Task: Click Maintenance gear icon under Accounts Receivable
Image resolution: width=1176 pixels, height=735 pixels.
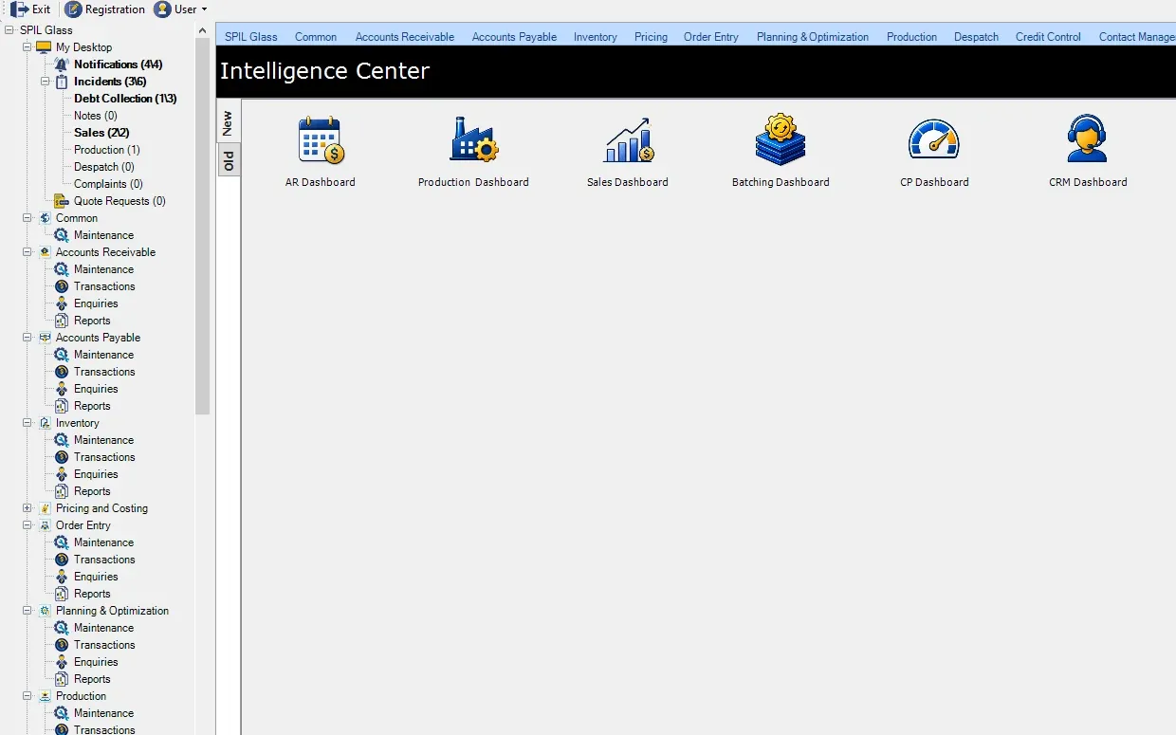Action: pyautogui.click(x=62, y=269)
